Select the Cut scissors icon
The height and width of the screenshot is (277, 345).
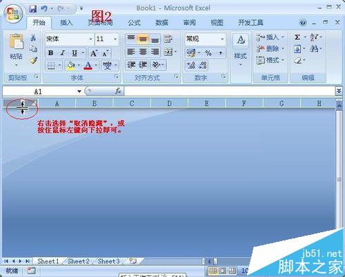tap(33, 37)
